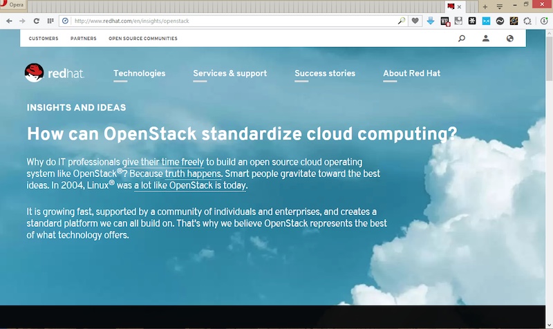The width and height of the screenshot is (553, 329).
Task: Click the magnifier icon in address bar
Action: pyautogui.click(x=401, y=21)
